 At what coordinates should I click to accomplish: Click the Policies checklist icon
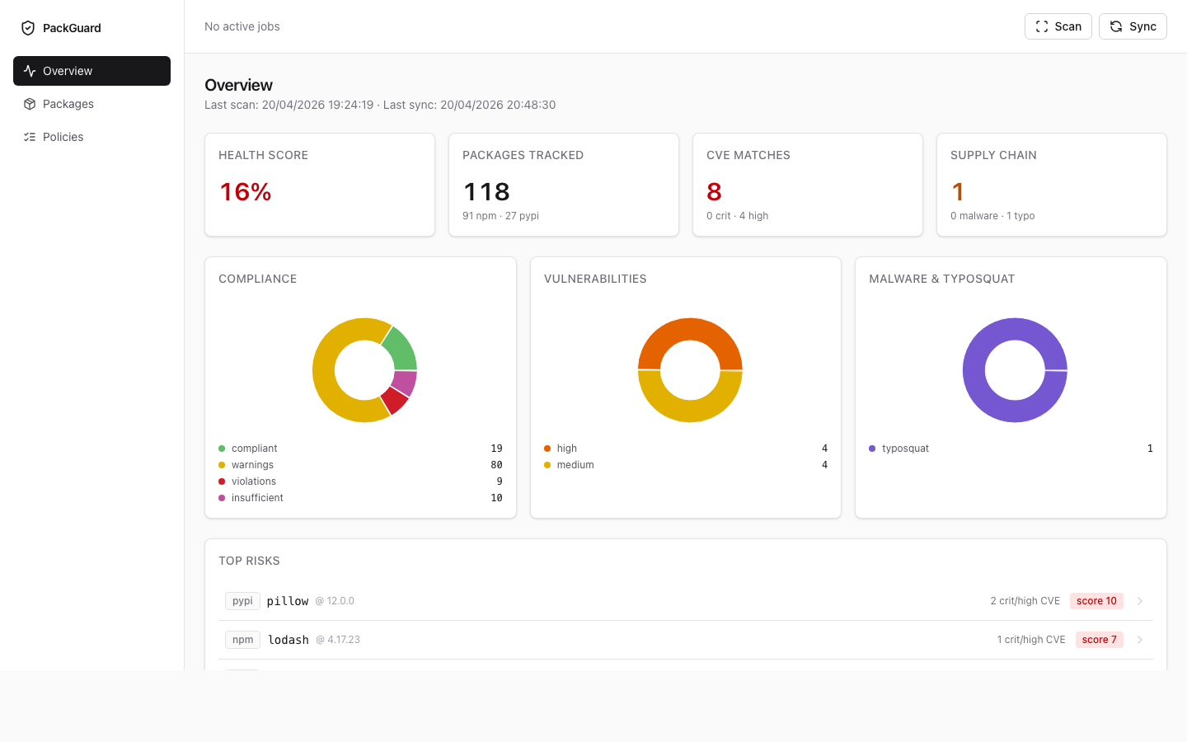click(x=30, y=137)
